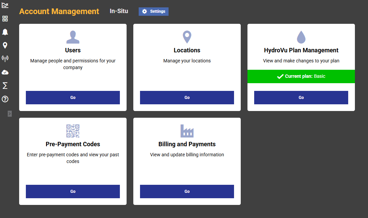Expand the left sidebar with the arrow

10,114
